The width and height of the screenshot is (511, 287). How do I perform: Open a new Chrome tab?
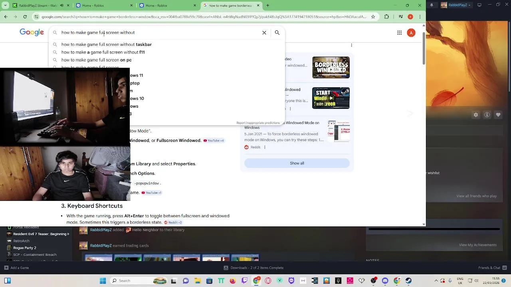pos(267,6)
